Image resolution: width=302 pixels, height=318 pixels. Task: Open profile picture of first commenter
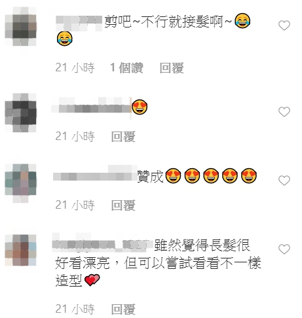(x=21, y=26)
